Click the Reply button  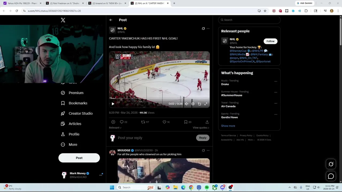coord(203,138)
